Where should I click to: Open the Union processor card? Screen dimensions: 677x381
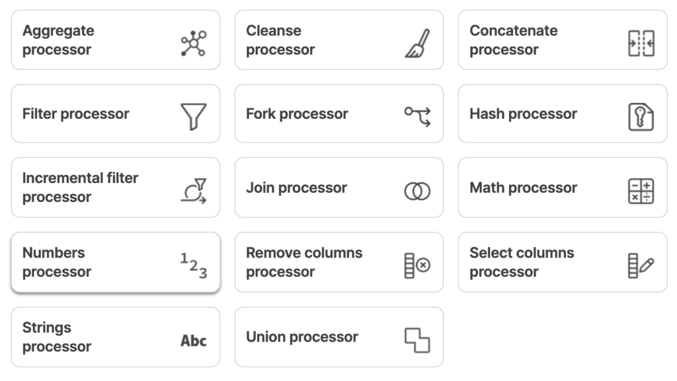click(x=339, y=337)
